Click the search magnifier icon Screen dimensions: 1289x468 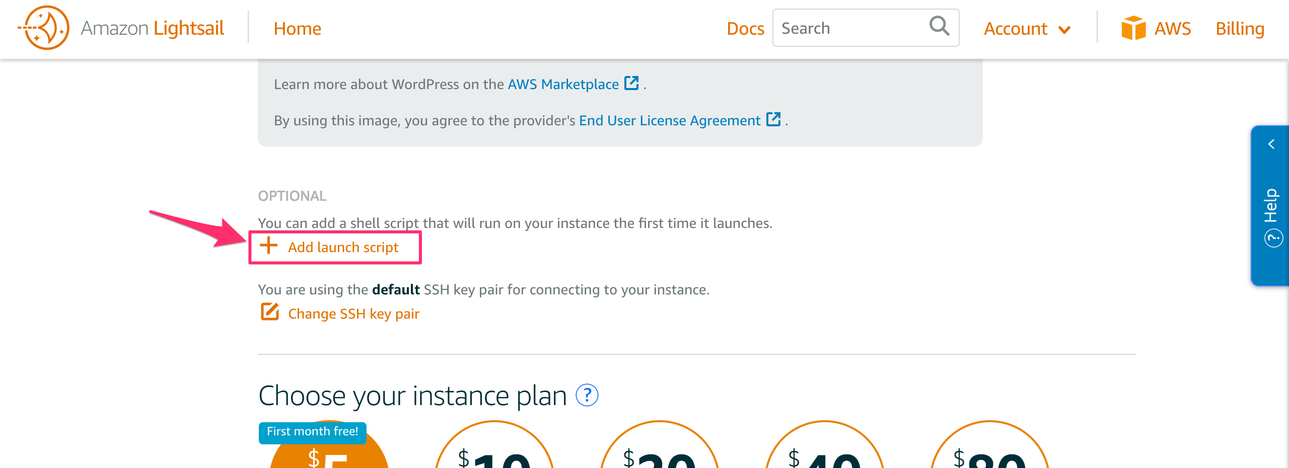tap(939, 26)
